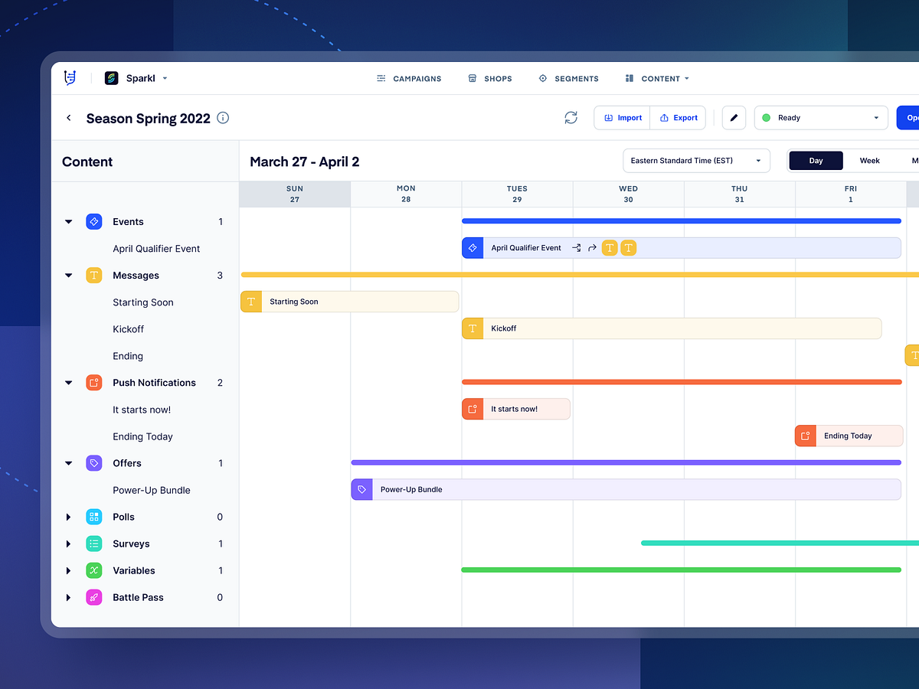Open the Ready status dropdown

821,117
